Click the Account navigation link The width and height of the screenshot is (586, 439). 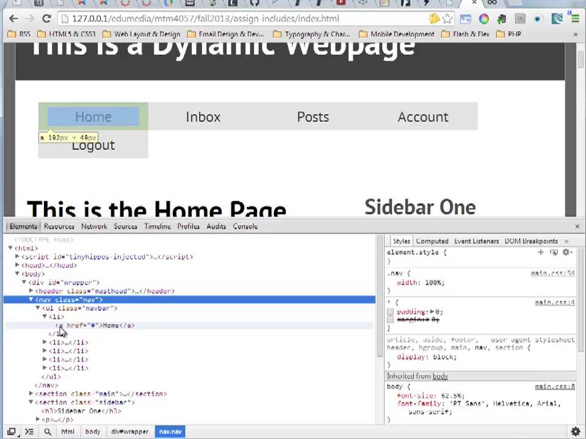(x=422, y=117)
